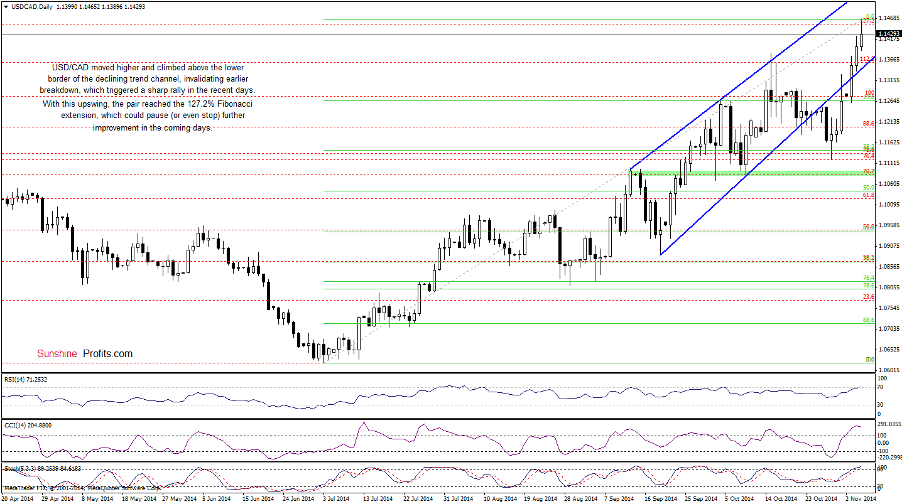This screenshot has height=504, width=902.
Task: Click price axis value 1.11625
Action: (888, 142)
